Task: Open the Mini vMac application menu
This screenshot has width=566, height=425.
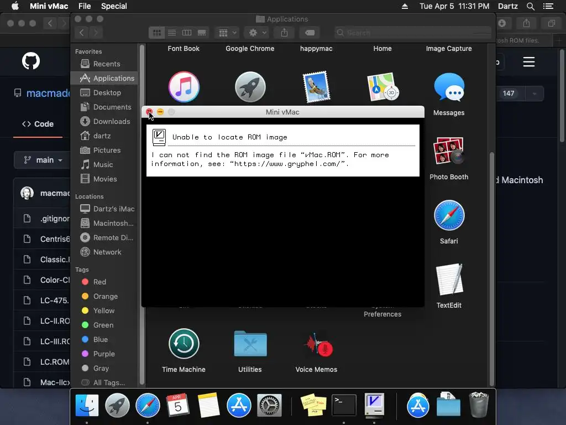Action: (49, 6)
